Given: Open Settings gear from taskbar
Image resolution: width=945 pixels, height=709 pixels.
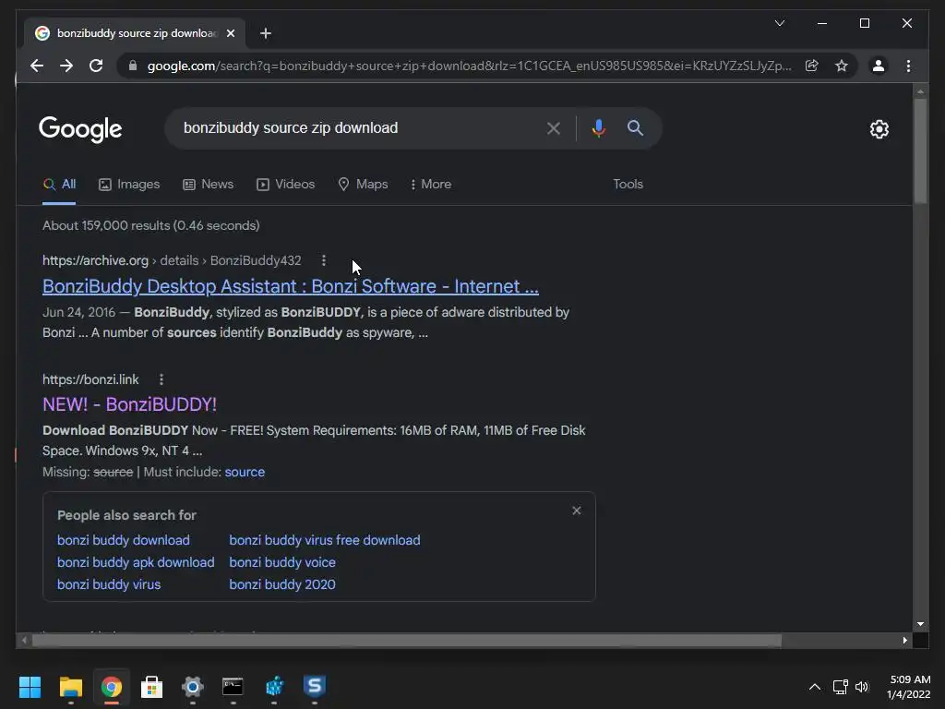Looking at the screenshot, I should click(192, 687).
